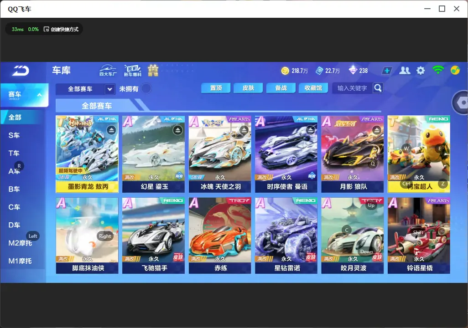Click the plus recharge icon
Screen dimensions: 468x328
tap(387, 71)
